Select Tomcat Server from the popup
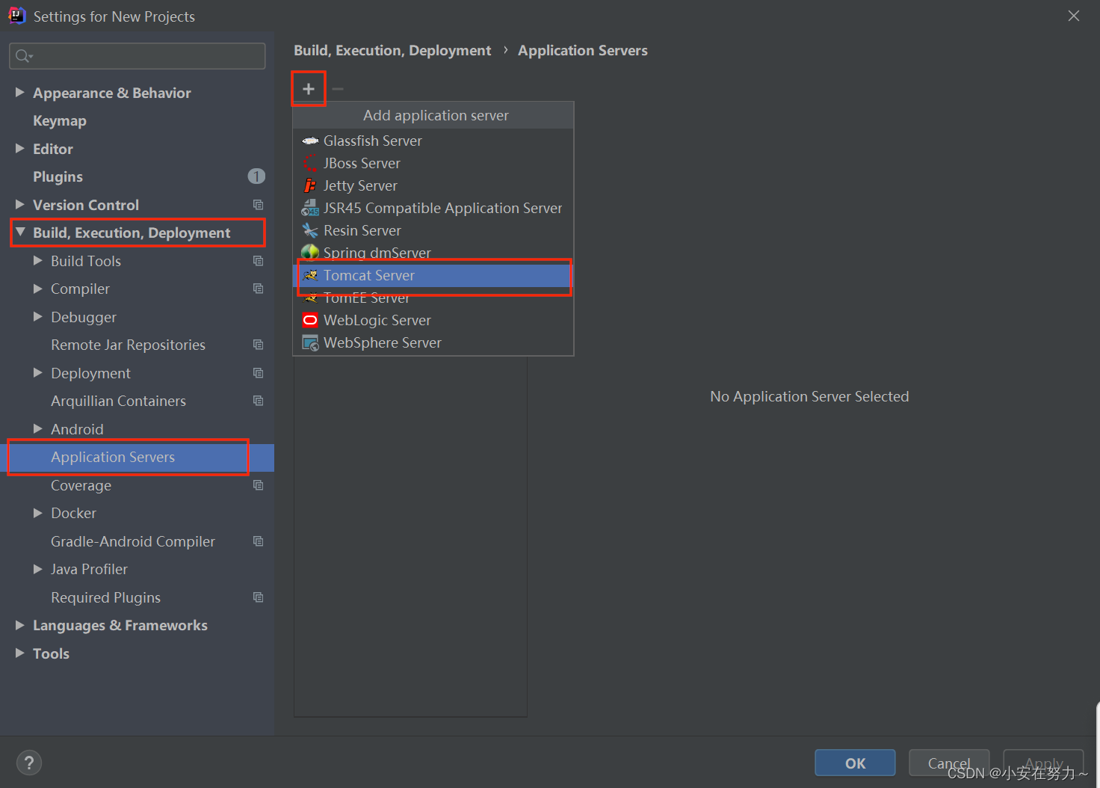 click(x=433, y=275)
